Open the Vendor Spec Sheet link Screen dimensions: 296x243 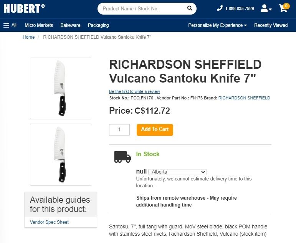coord(49,222)
